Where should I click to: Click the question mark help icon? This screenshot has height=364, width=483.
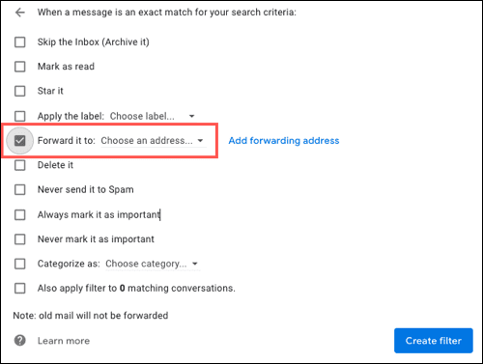point(20,341)
